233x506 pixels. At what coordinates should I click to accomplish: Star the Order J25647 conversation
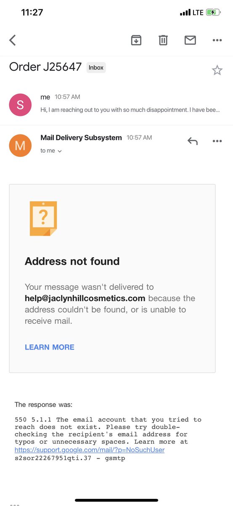pyautogui.click(x=217, y=70)
